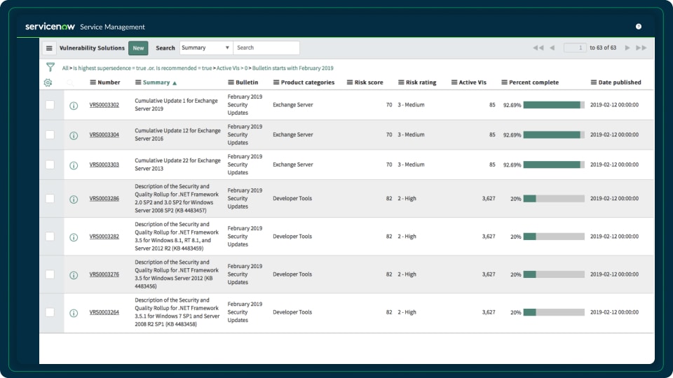This screenshot has width=673, height=378.
Task: Open record link VRS0003303
Action: [x=104, y=164]
